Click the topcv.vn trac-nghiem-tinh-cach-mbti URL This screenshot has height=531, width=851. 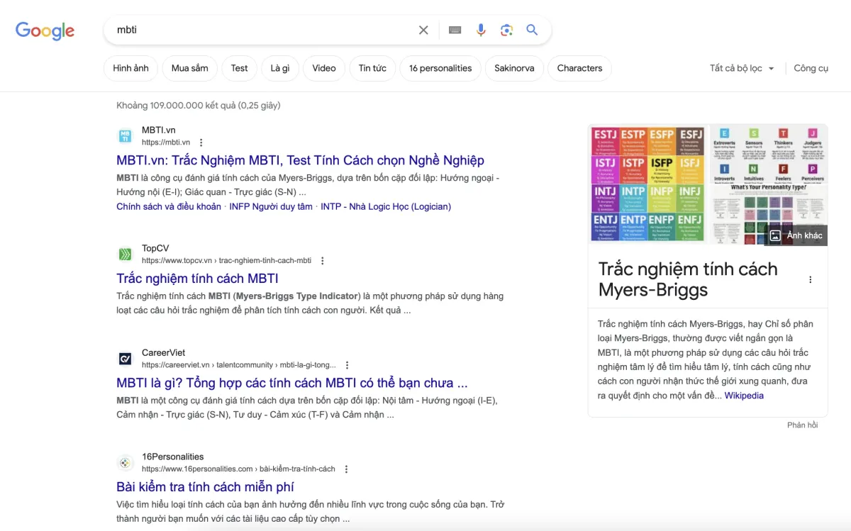[x=226, y=261]
